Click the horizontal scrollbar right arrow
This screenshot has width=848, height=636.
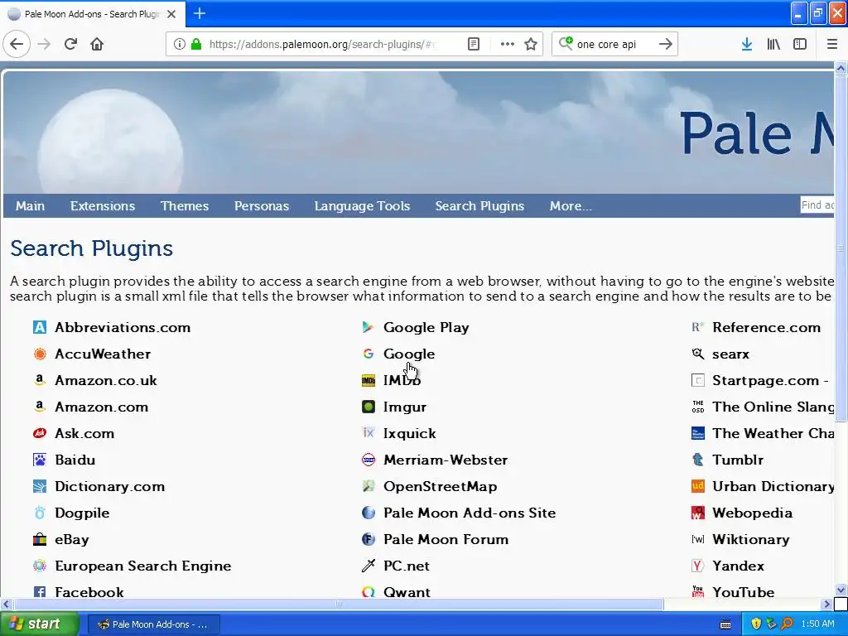(826, 604)
